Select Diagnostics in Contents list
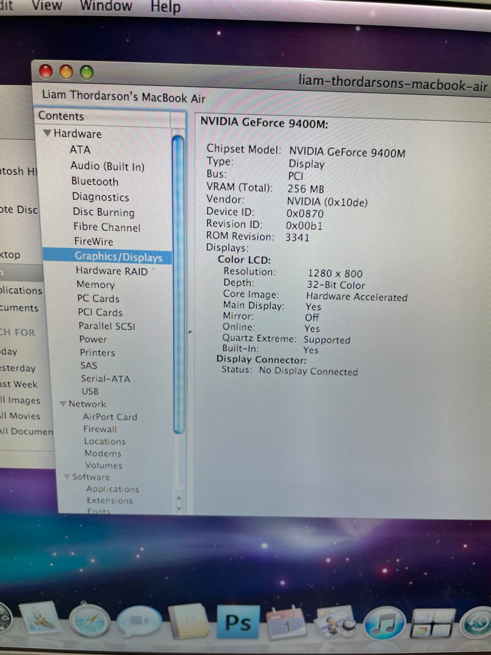The width and height of the screenshot is (491, 655). tap(100, 196)
